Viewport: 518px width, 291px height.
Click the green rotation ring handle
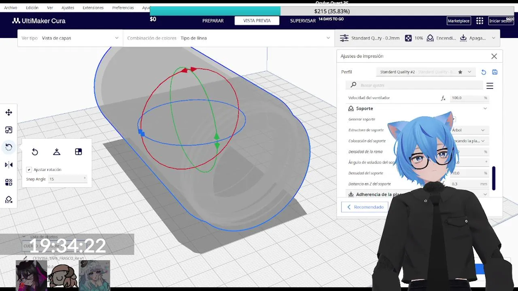pos(217,140)
